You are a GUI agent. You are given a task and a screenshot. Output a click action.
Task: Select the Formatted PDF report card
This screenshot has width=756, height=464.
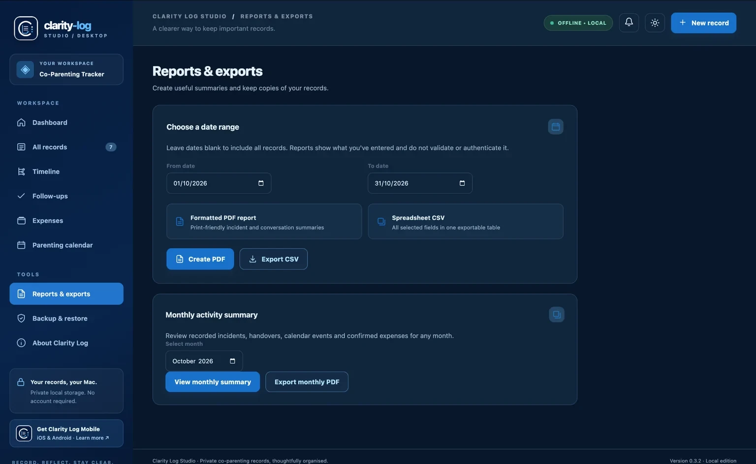click(x=264, y=222)
